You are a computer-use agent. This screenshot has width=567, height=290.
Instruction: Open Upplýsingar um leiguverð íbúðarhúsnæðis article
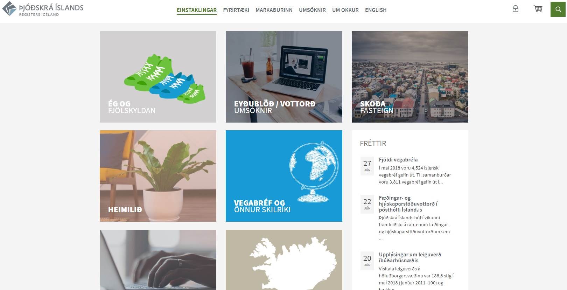[410, 257]
